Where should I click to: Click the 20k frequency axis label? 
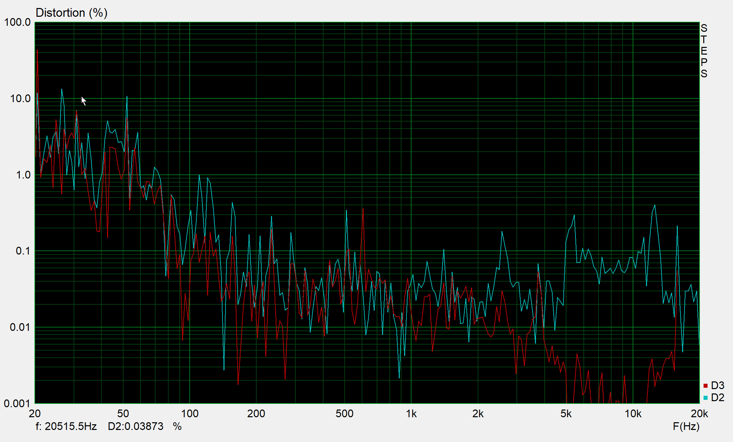(700, 414)
